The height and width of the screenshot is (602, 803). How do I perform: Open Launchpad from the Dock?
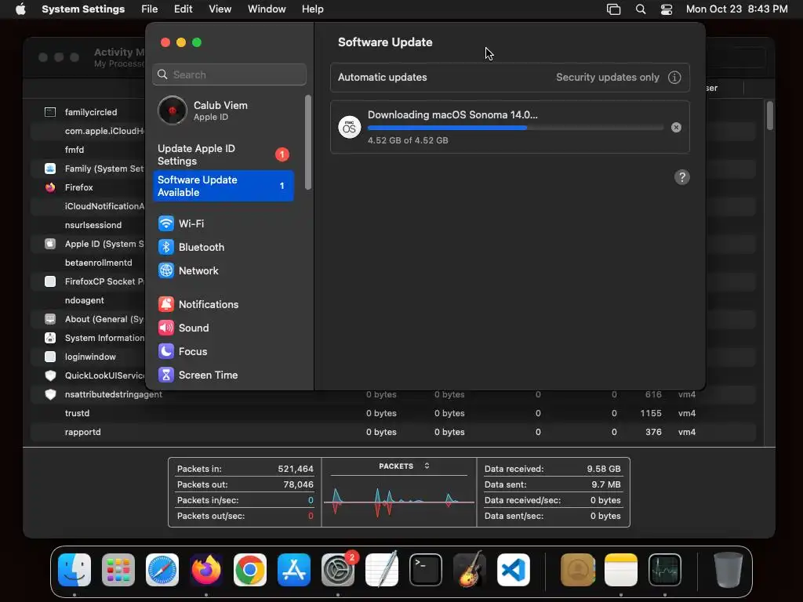[118, 570]
